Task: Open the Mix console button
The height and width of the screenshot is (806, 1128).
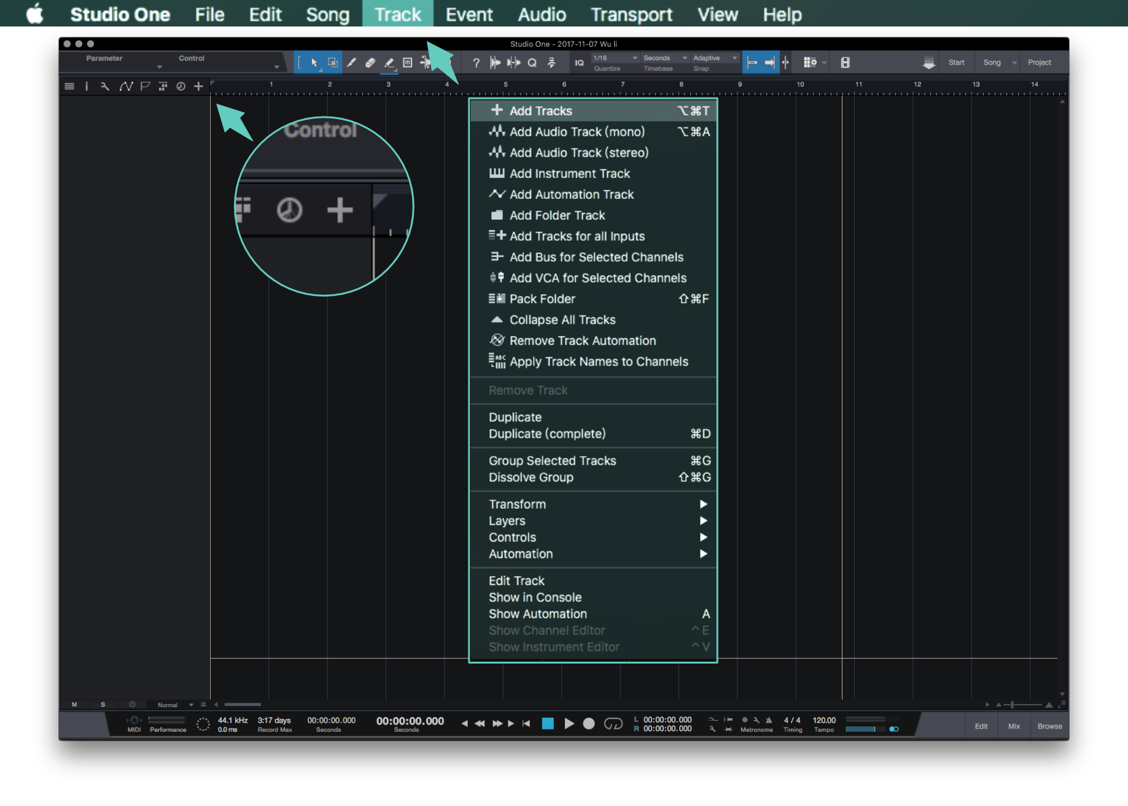Action: [1014, 726]
